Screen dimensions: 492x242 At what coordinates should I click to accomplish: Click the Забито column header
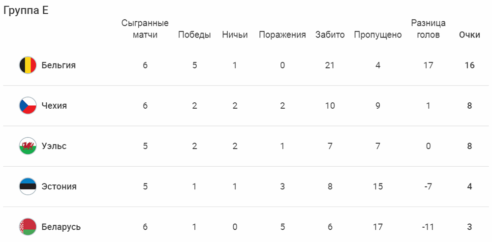pyautogui.click(x=330, y=35)
